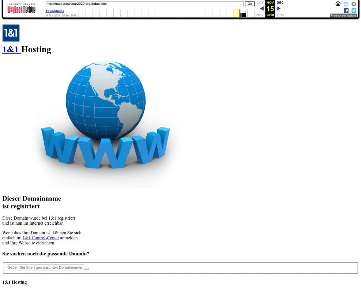
Task: Share capture on Twitter
Action: click(x=354, y=10)
